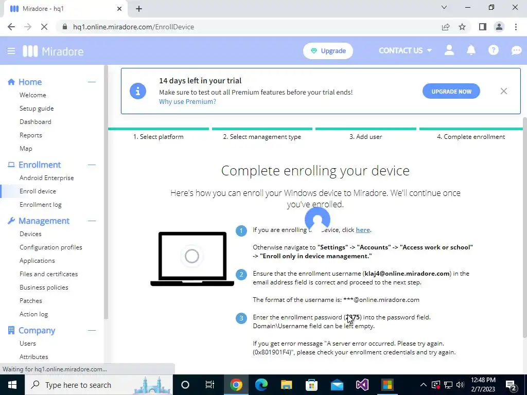The image size is (527, 395).
Task: Open Microsoft Edge from taskbar
Action: pos(261,385)
